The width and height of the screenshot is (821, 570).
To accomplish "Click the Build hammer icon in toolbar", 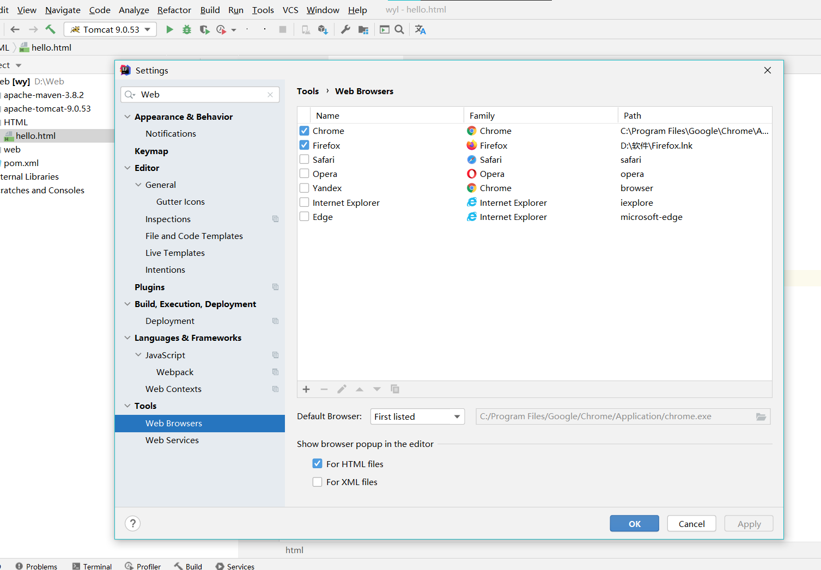I will pos(50,29).
